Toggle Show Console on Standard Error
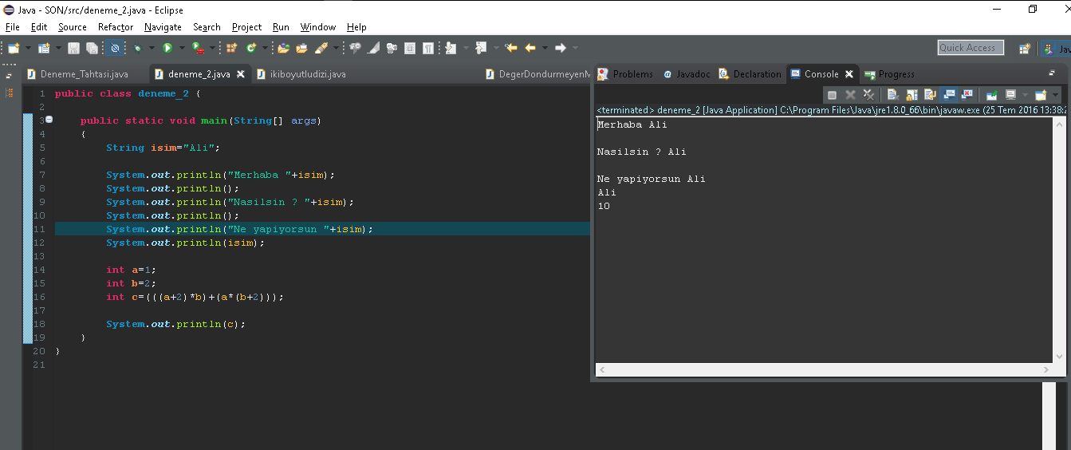Image resolution: width=1071 pixels, height=450 pixels. 967,95
